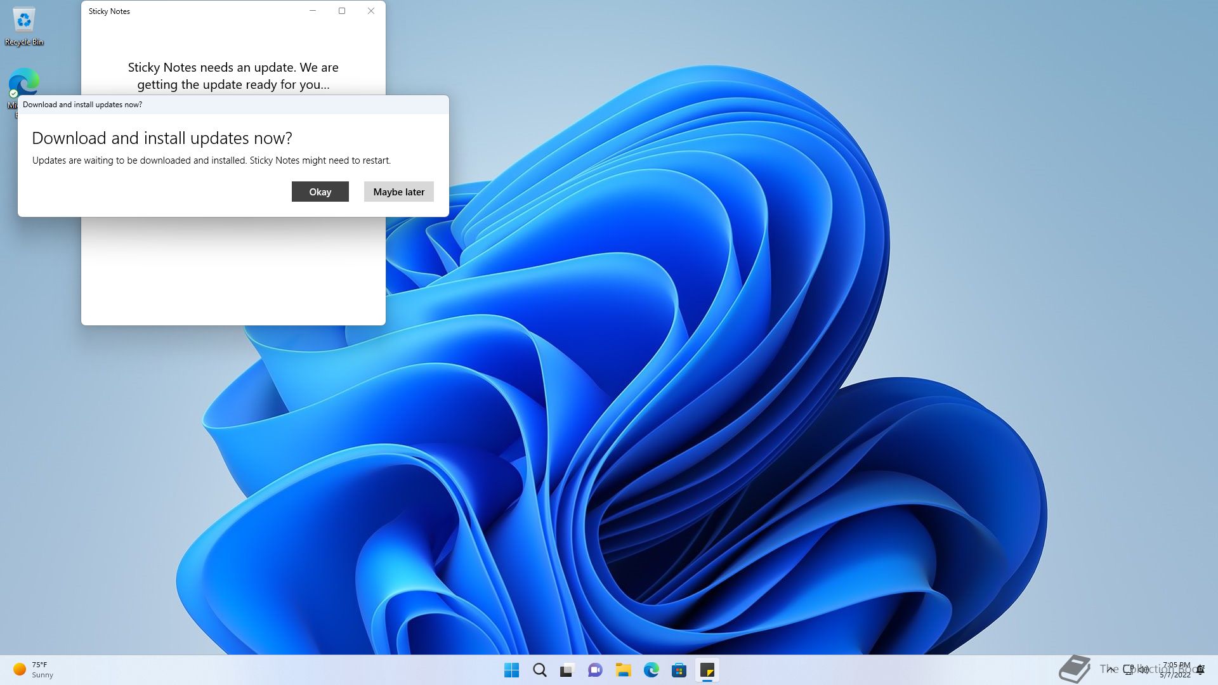Click the Okay button
Image resolution: width=1218 pixels, height=685 pixels.
pos(320,192)
